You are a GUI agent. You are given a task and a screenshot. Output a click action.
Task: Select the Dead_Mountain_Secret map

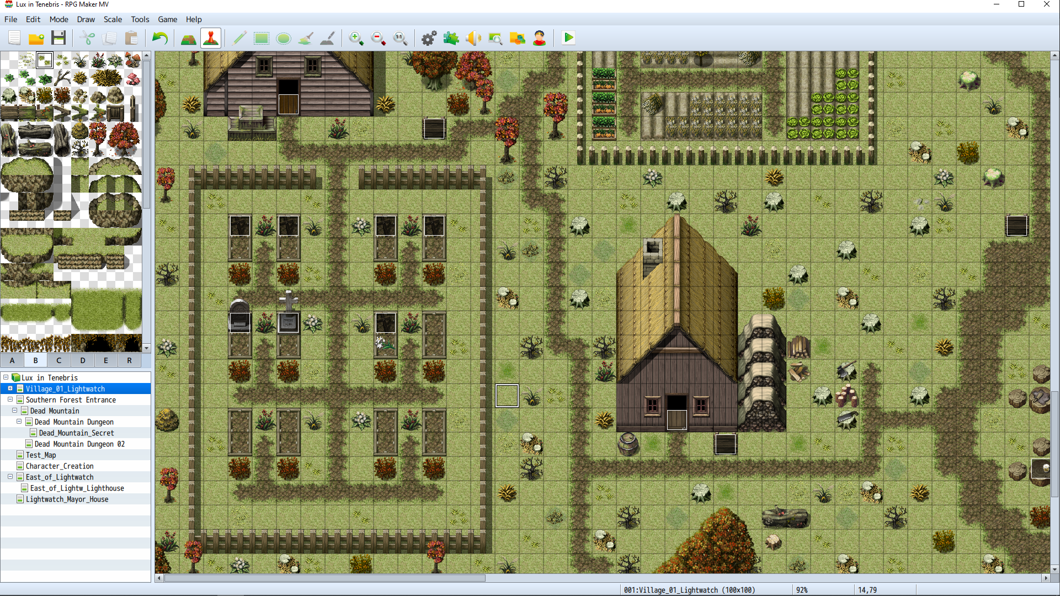pyautogui.click(x=76, y=433)
